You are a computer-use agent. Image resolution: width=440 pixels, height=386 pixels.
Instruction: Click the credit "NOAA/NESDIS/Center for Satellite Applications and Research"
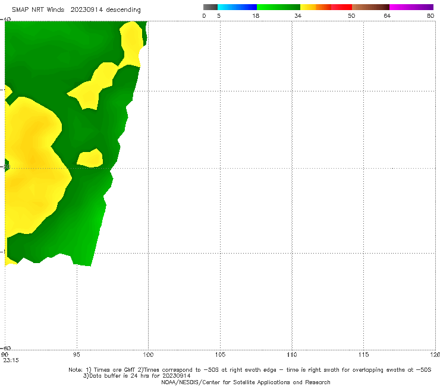click(246, 382)
